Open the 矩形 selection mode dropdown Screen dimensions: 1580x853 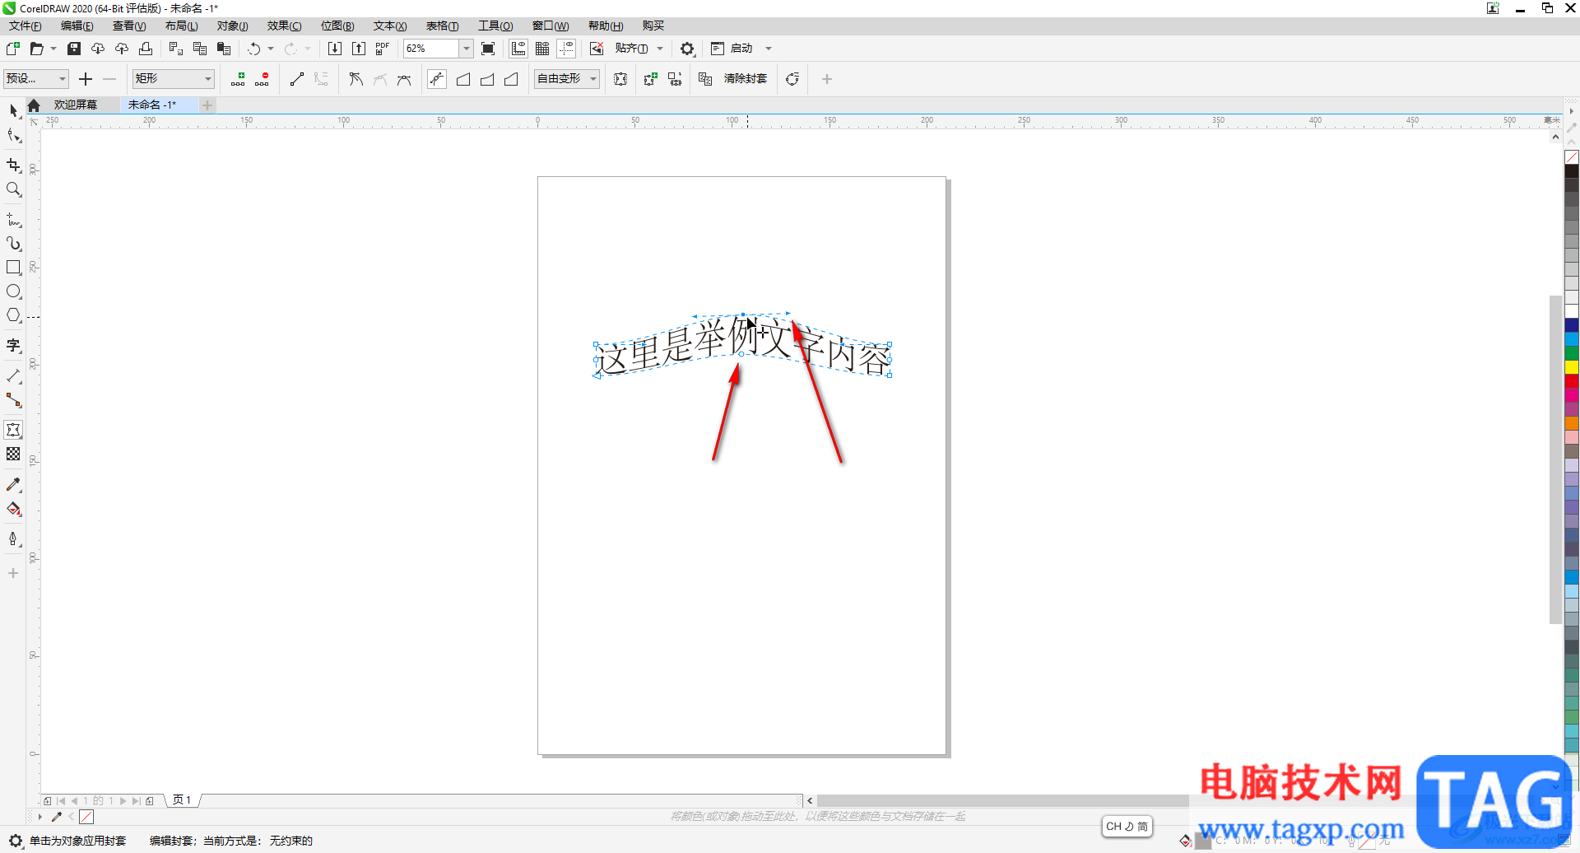(174, 79)
